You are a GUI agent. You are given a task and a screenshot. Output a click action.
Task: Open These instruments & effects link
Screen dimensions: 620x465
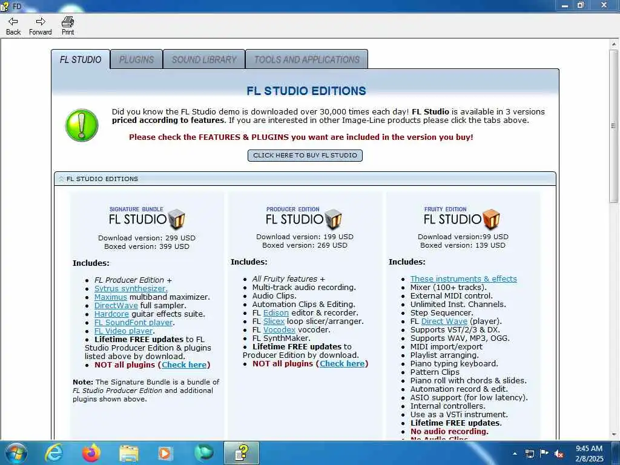[463, 279]
